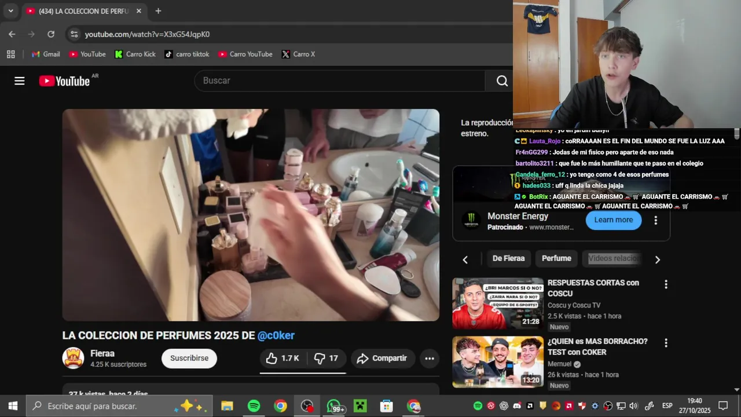Open the tab search dropdown arrow
This screenshot has height=417, width=741.
10,11
